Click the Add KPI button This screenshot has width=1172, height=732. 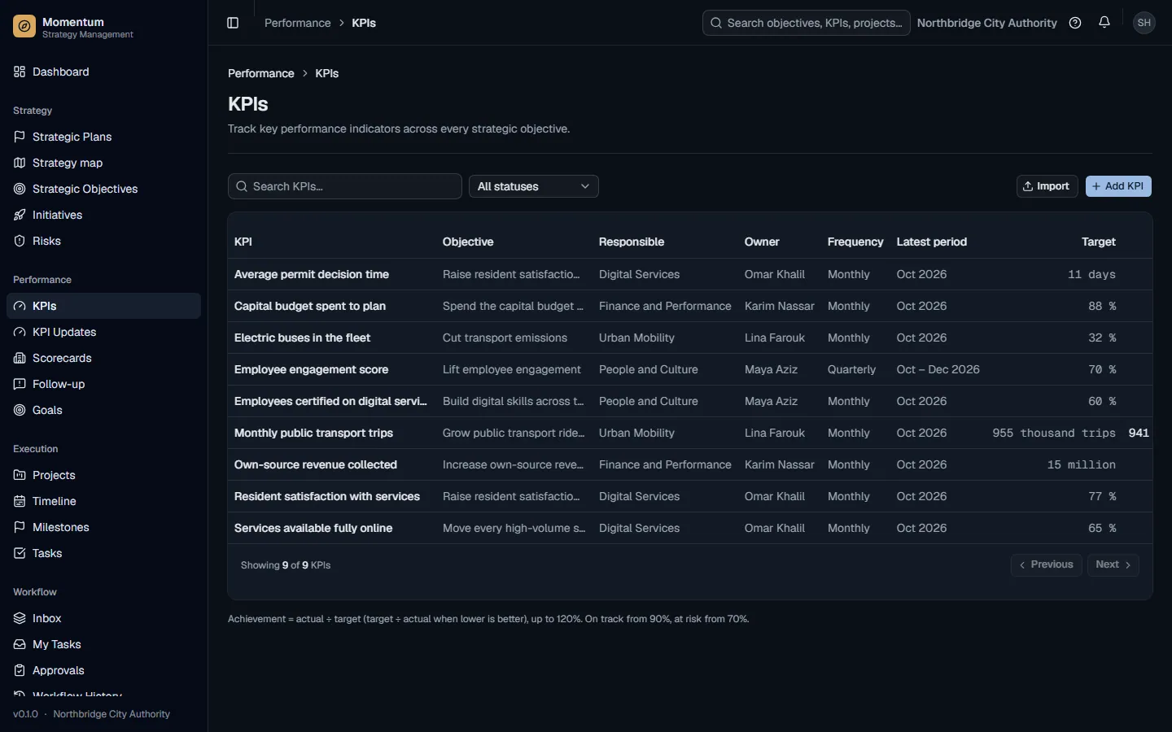[x=1118, y=186]
